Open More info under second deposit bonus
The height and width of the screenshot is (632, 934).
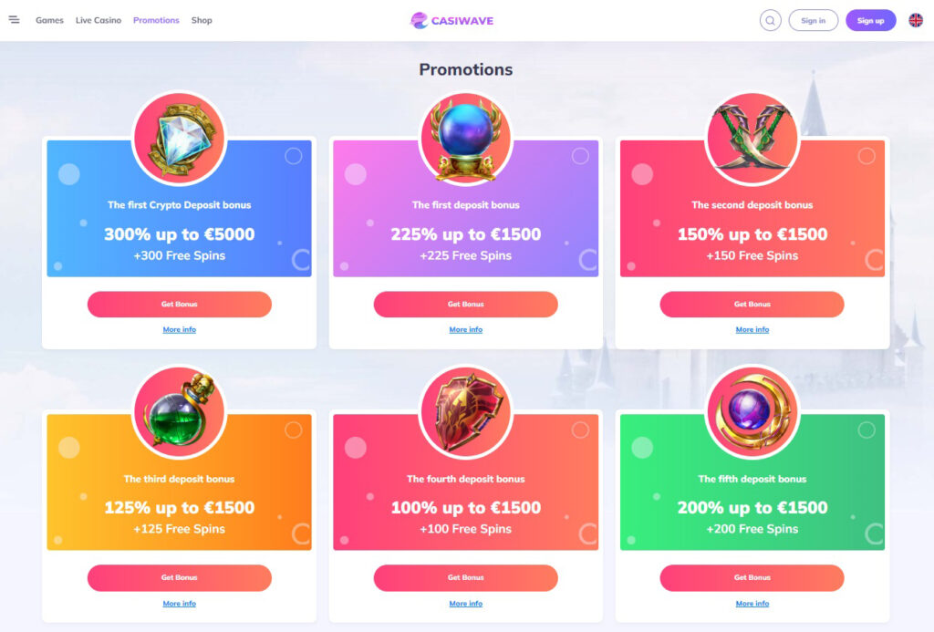752,329
